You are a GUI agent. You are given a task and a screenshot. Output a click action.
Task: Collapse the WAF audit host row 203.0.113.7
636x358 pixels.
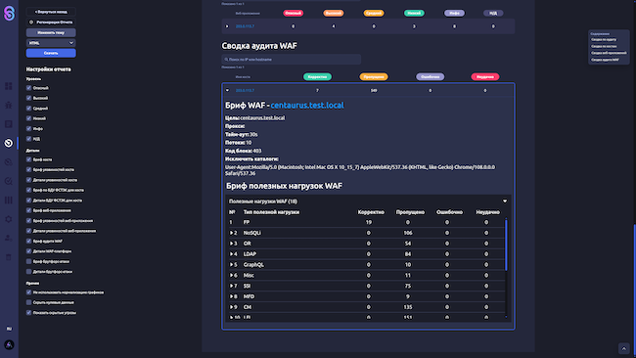point(227,90)
